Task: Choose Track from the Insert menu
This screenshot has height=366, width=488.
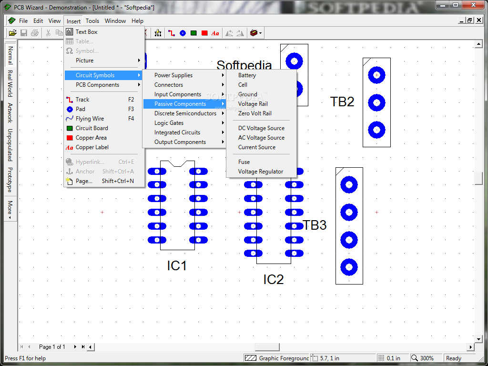Action: 104,100
